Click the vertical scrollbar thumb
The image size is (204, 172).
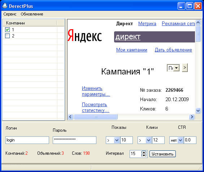point(198,33)
